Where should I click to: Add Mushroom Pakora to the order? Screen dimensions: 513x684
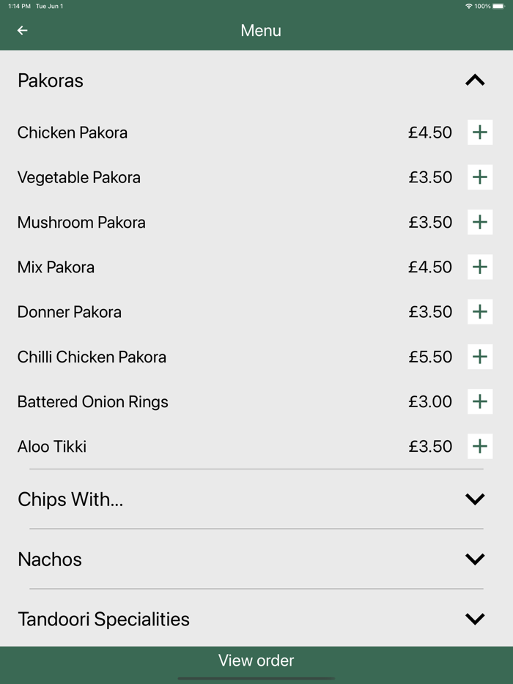coord(480,222)
